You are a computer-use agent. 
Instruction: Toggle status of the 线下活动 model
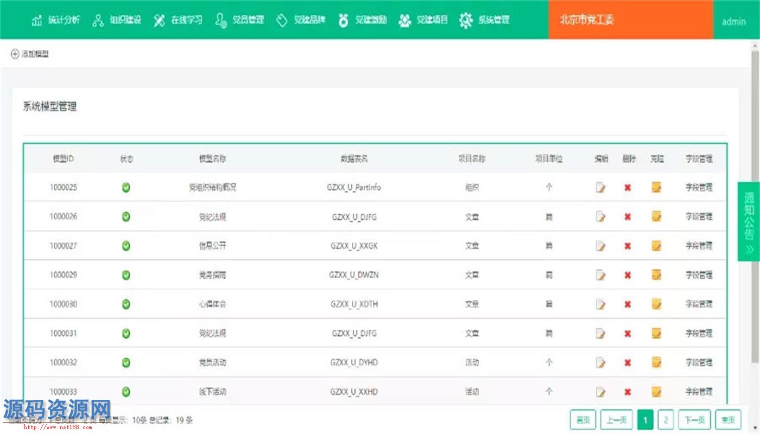pyautogui.click(x=126, y=392)
